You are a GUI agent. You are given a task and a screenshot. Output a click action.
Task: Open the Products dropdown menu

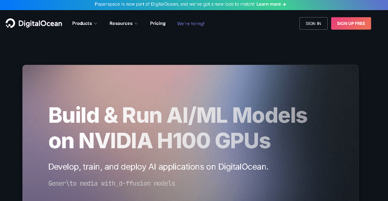point(85,23)
